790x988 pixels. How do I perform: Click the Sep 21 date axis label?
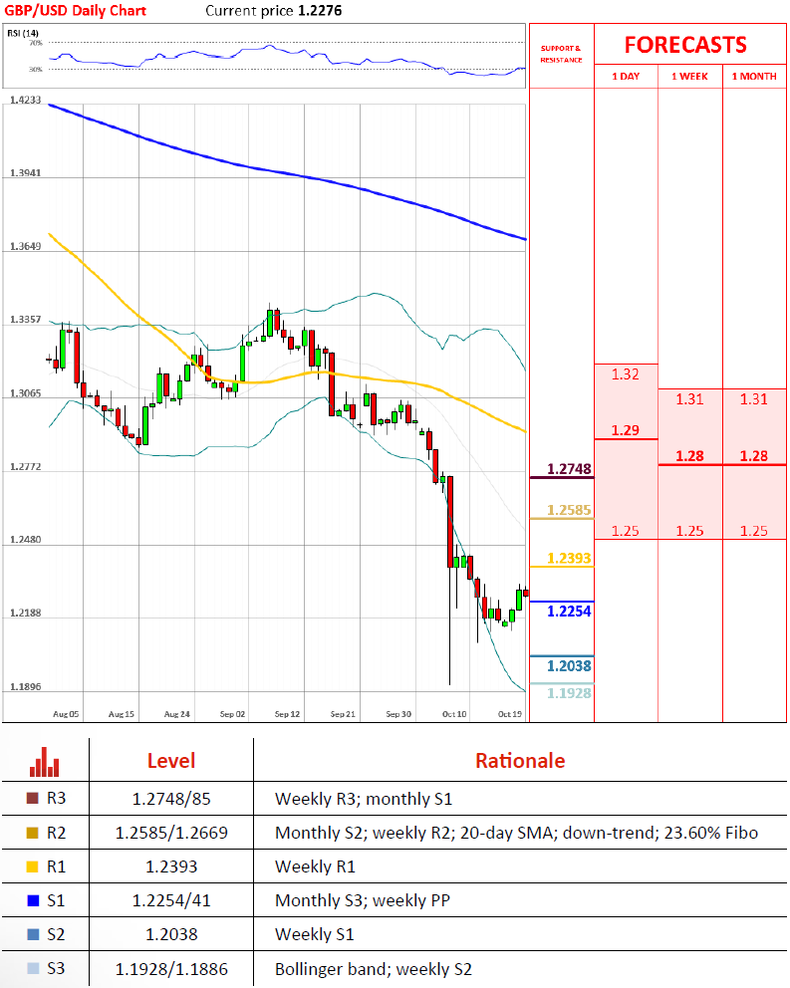pos(343,714)
